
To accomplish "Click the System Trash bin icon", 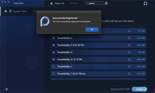I will click(10, 11).
